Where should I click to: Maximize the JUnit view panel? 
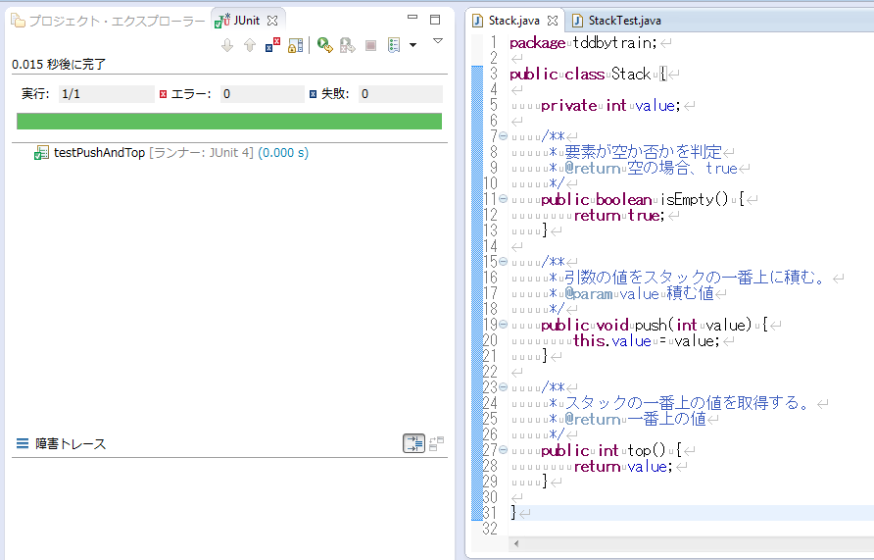[x=435, y=20]
